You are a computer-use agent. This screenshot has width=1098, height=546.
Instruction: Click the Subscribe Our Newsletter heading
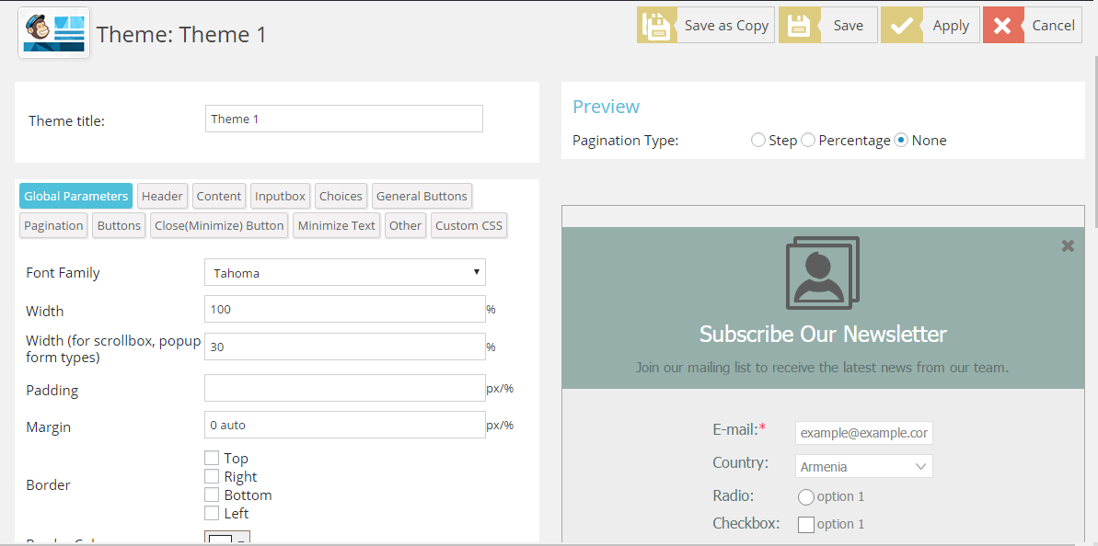tap(823, 334)
